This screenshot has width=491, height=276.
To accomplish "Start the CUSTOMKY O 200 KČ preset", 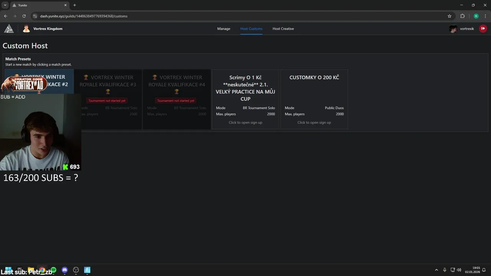I will 314,99.
